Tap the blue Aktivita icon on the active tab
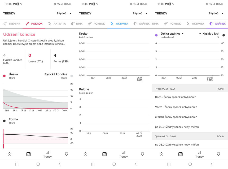This screenshot has height=169, width=228. click(112, 24)
